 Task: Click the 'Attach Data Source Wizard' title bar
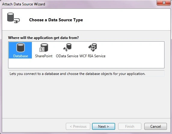23,4
